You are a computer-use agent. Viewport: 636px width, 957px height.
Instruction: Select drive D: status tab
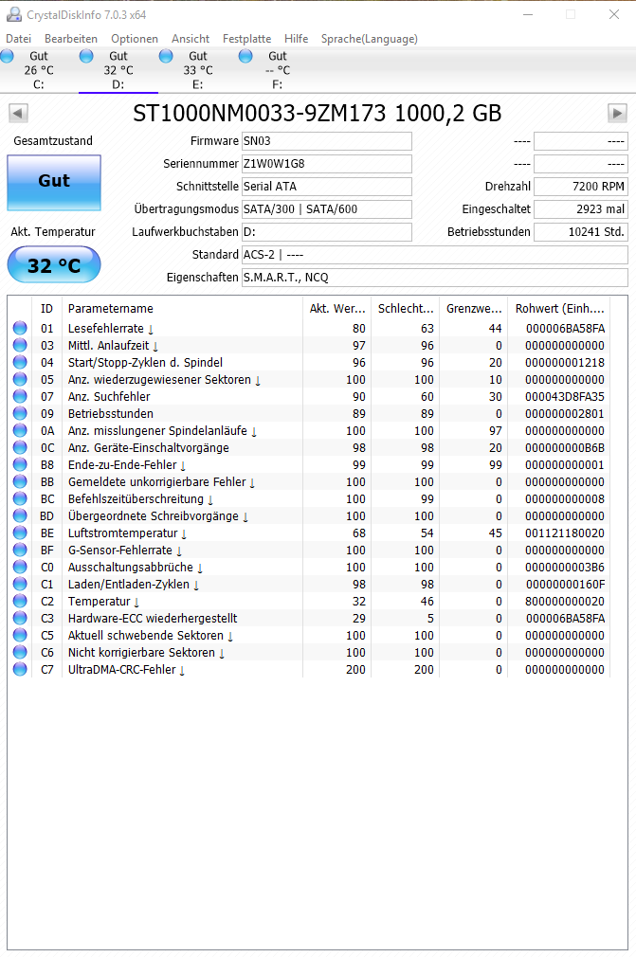point(118,70)
